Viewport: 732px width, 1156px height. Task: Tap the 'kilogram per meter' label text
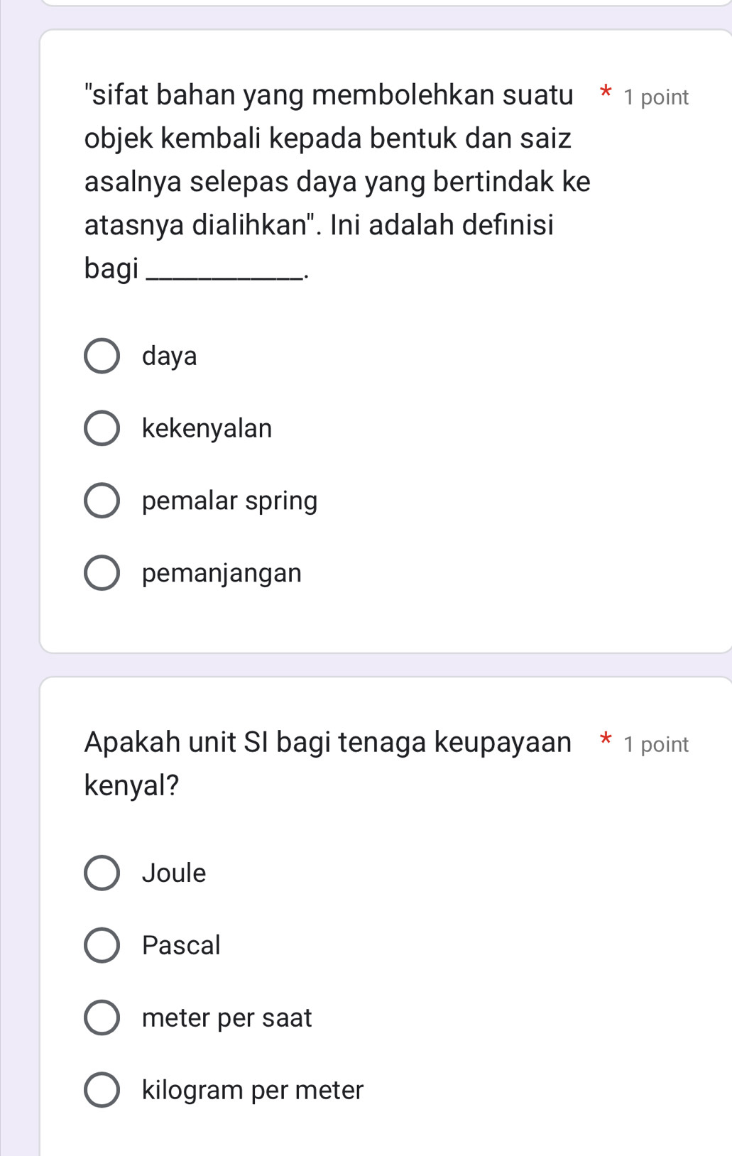coord(252,1090)
